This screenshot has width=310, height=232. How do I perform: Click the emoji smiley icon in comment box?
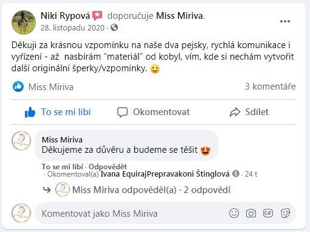(x=234, y=213)
